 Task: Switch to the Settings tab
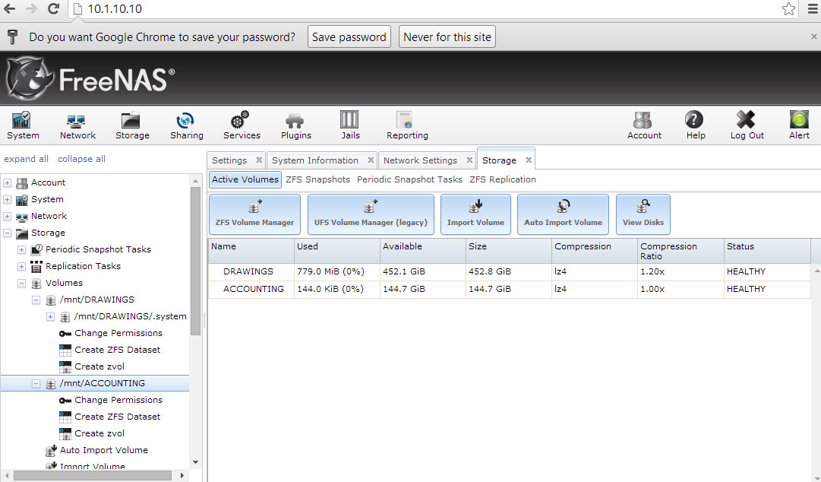pyautogui.click(x=229, y=160)
